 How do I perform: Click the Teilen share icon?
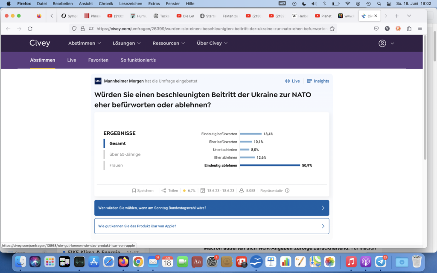(164, 191)
